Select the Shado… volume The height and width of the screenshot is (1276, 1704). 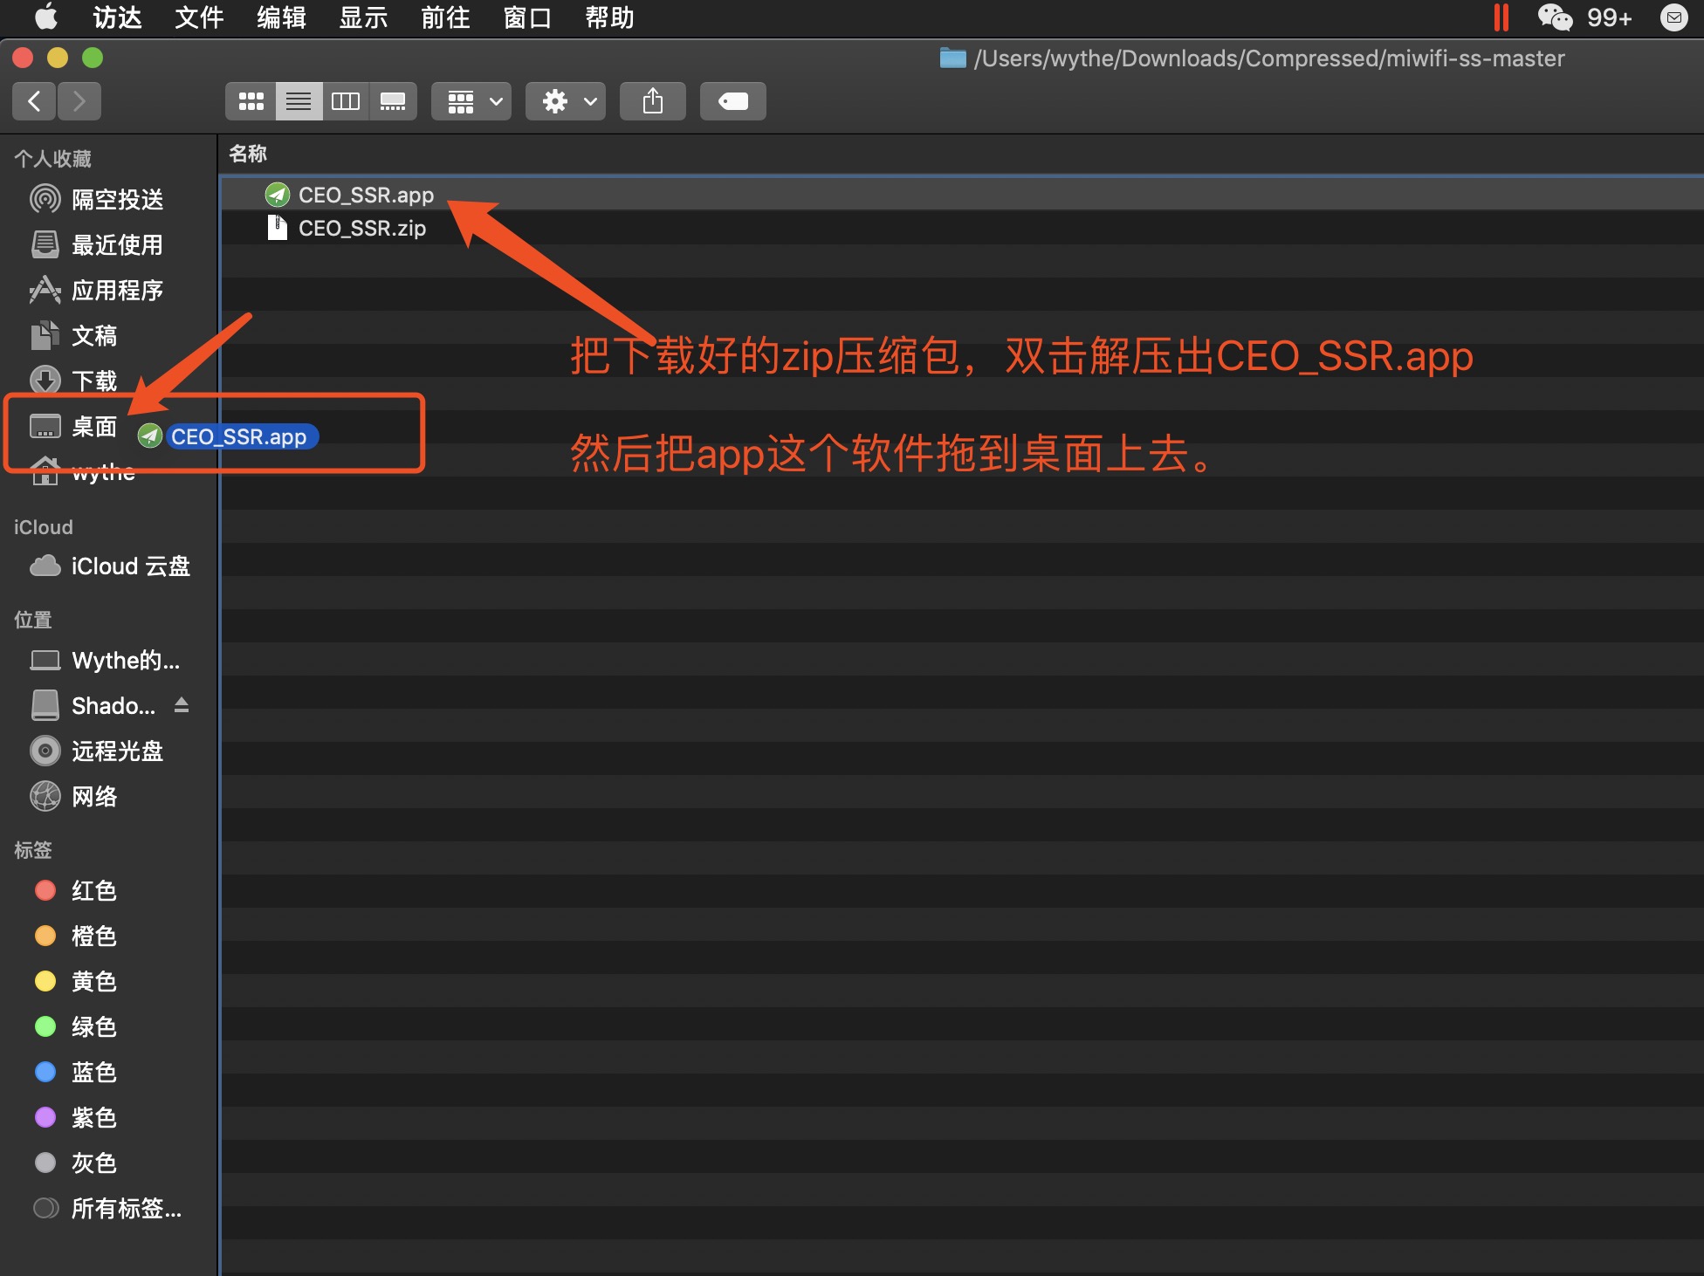[x=92, y=706]
